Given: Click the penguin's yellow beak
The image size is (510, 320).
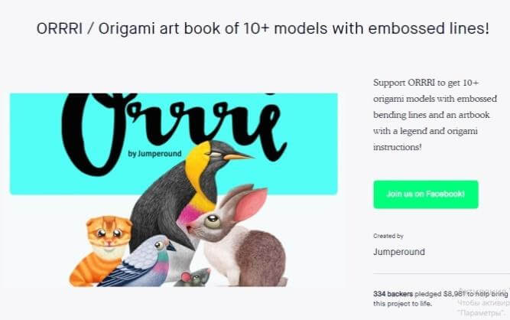Looking at the screenshot, I should click(238, 157).
